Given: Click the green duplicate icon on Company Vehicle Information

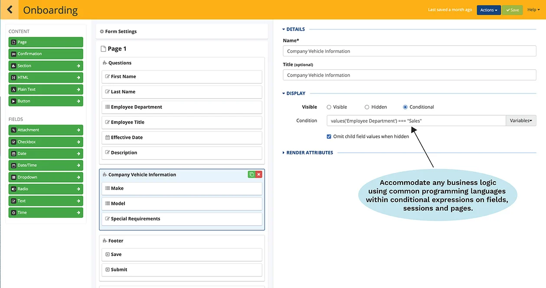Looking at the screenshot, I should (252, 174).
